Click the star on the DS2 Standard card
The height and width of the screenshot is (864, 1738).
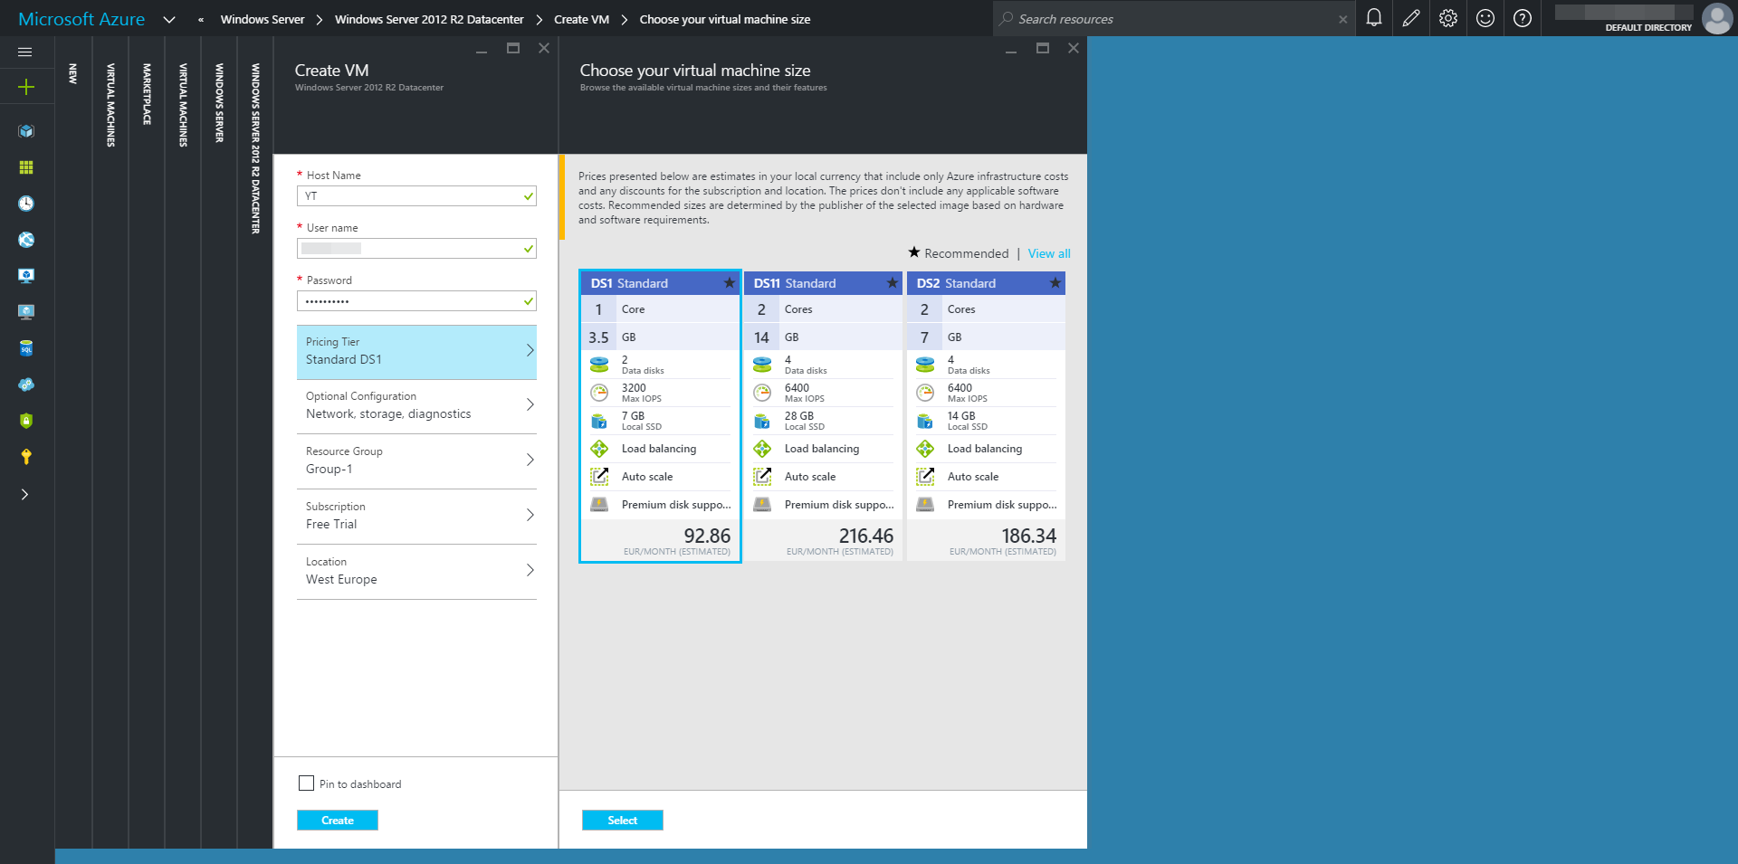1055,283
